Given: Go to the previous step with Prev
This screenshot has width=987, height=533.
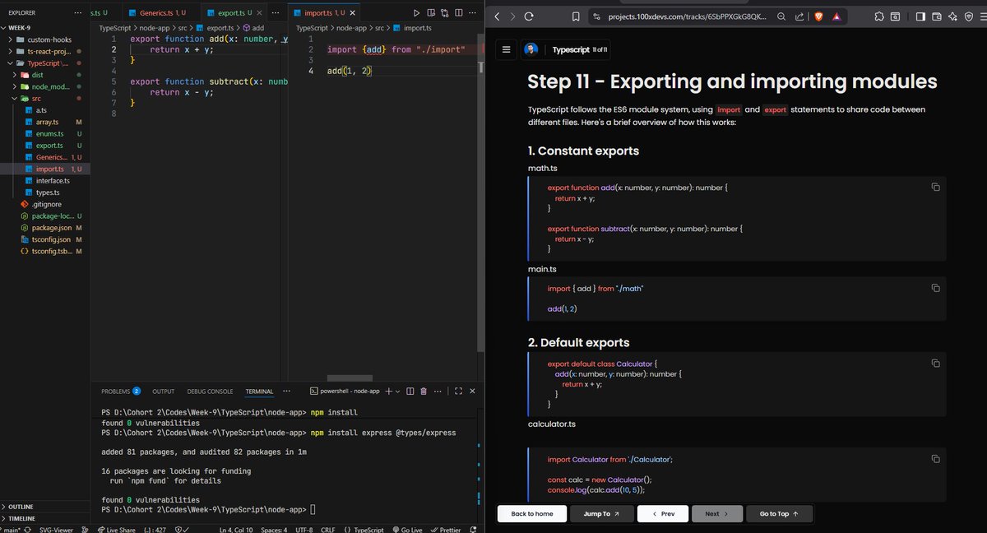Looking at the screenshot, I should click(663, 513).
